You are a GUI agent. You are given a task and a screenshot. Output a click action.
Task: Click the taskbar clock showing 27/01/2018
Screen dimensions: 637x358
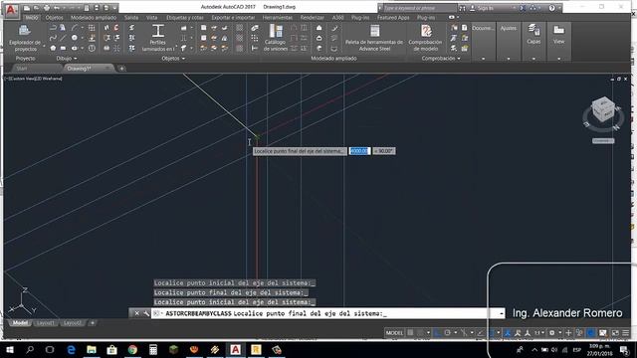[x=599, y=349]
